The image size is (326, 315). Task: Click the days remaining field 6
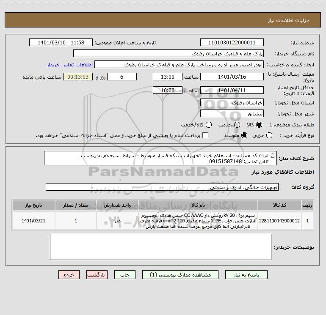[x=122, y=77]
